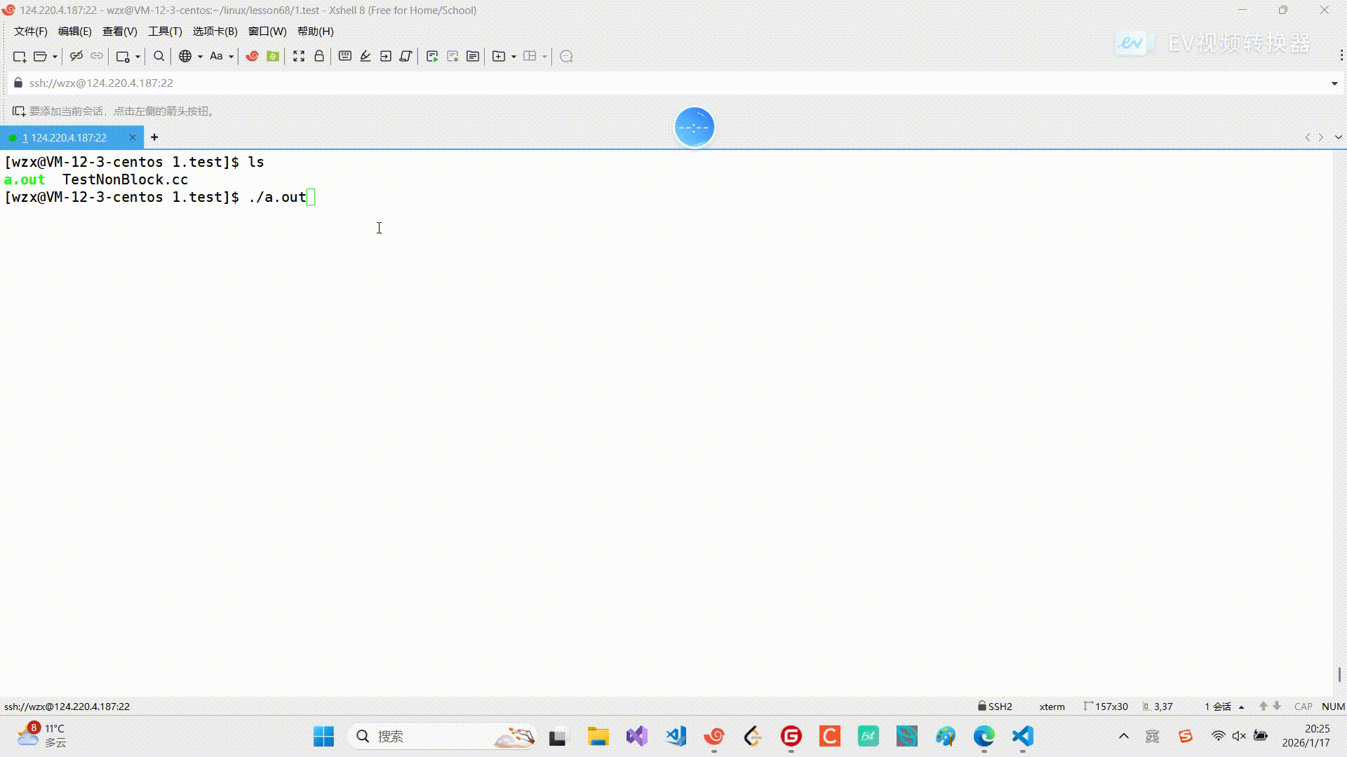Toggle mute on system tray speaker icon

pos(1239,736)
